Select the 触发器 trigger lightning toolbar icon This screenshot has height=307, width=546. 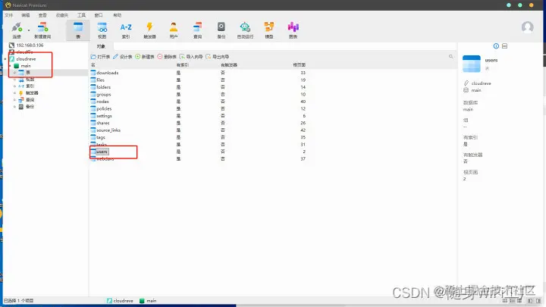[149, 30]
